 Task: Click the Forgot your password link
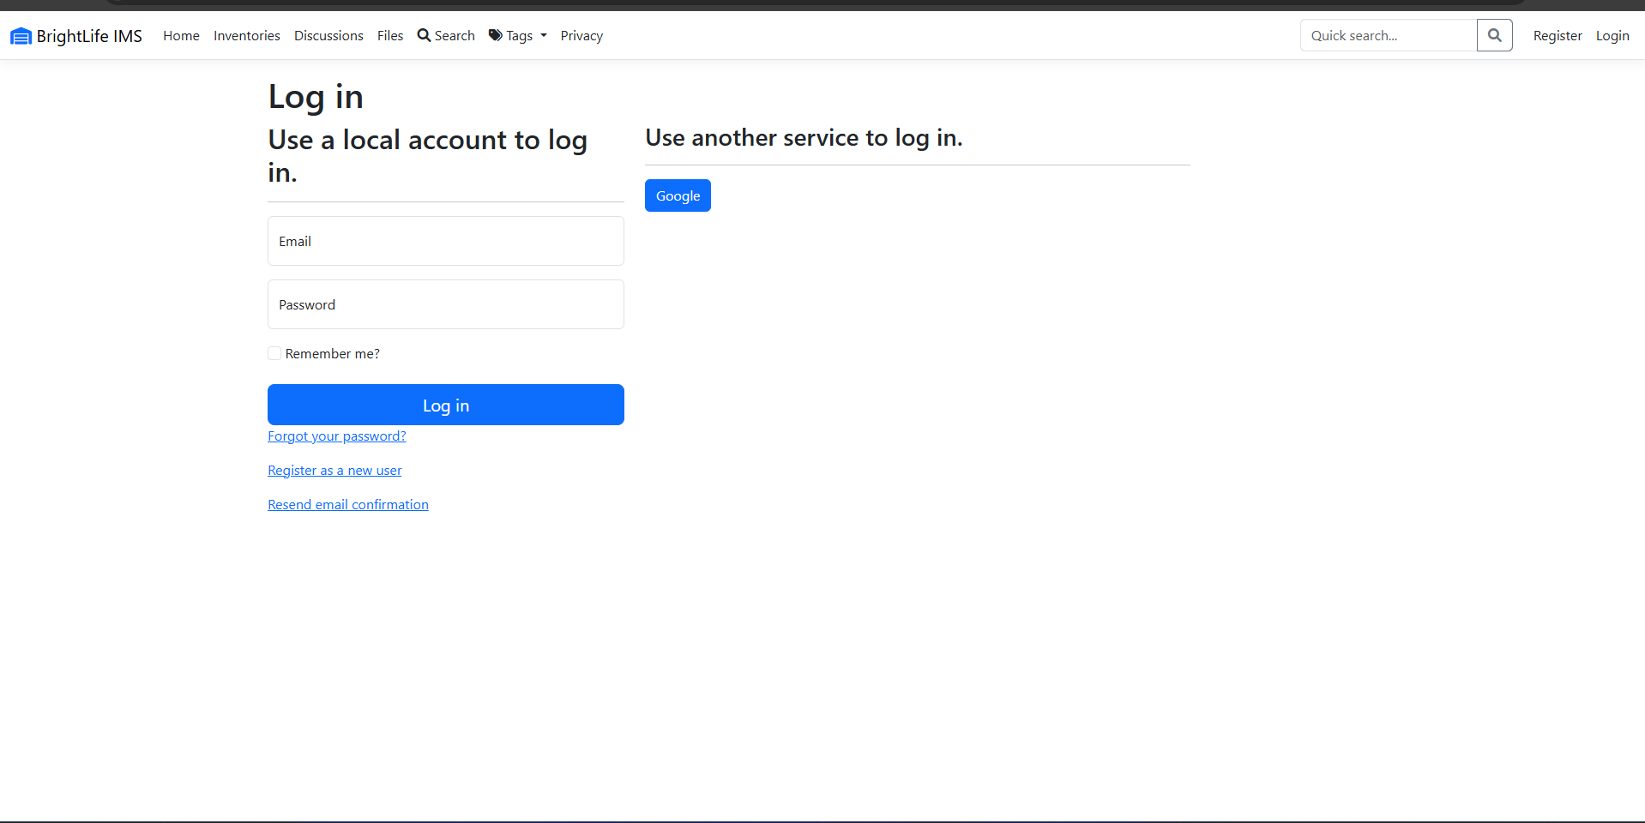[336, 436]
